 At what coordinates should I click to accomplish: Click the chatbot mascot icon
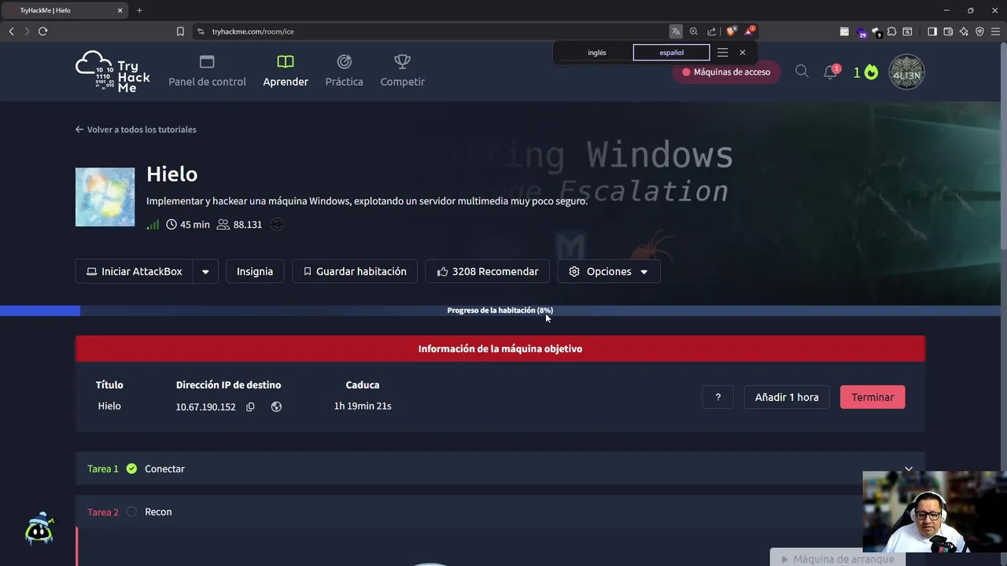[x=39, y=529]
